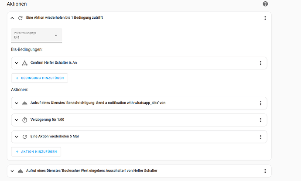Click 'Bedingung hinzufügen' button

[39, 78]
